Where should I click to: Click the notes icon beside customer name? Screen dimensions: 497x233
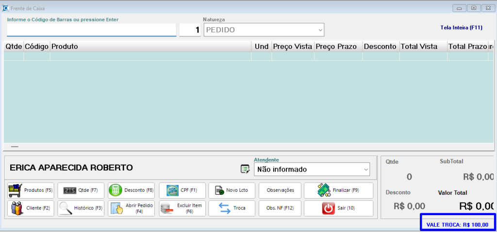245,169
